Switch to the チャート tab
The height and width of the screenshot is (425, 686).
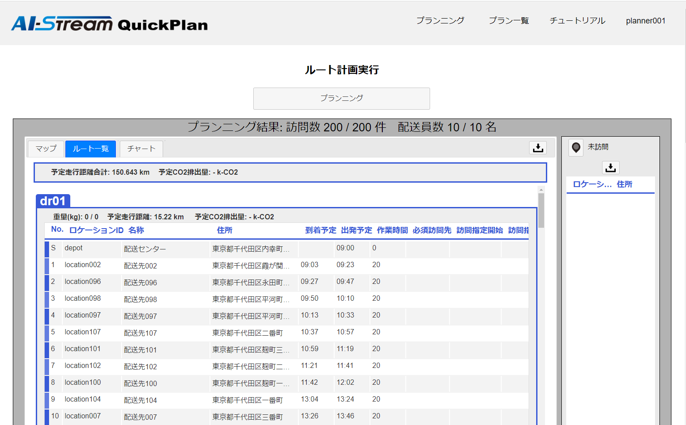pyautogui.click(x=141, y=149)
